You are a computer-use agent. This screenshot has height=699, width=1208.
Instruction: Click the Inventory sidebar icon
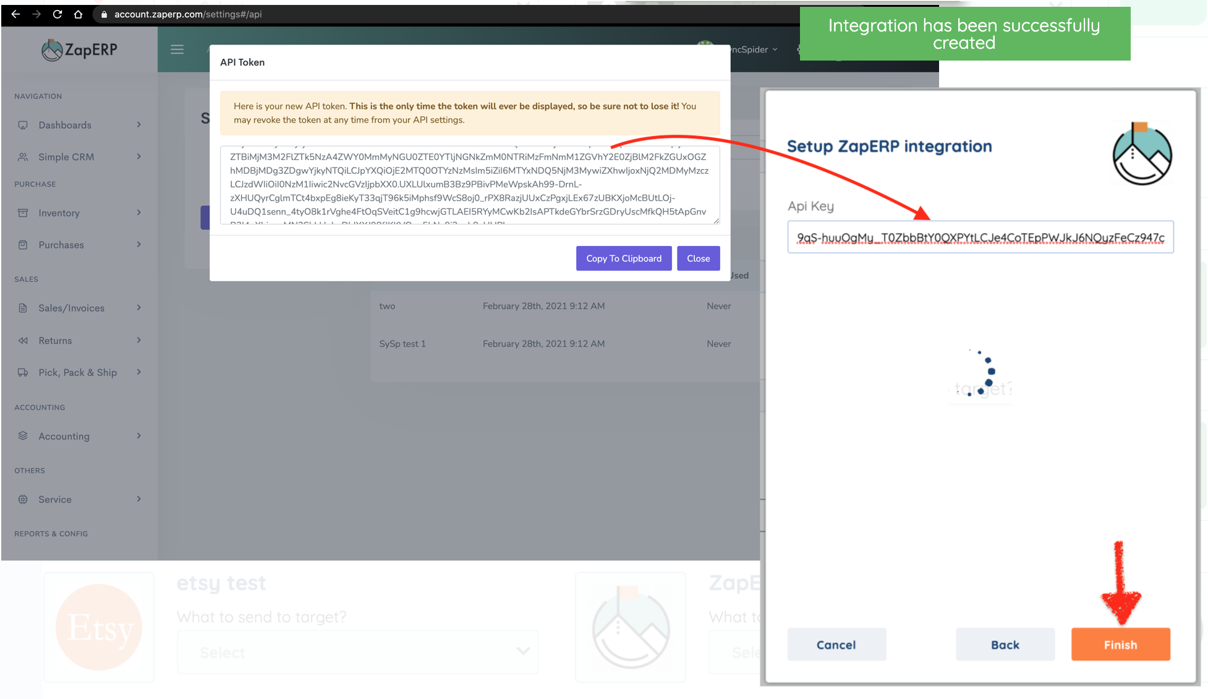point(23,213)
